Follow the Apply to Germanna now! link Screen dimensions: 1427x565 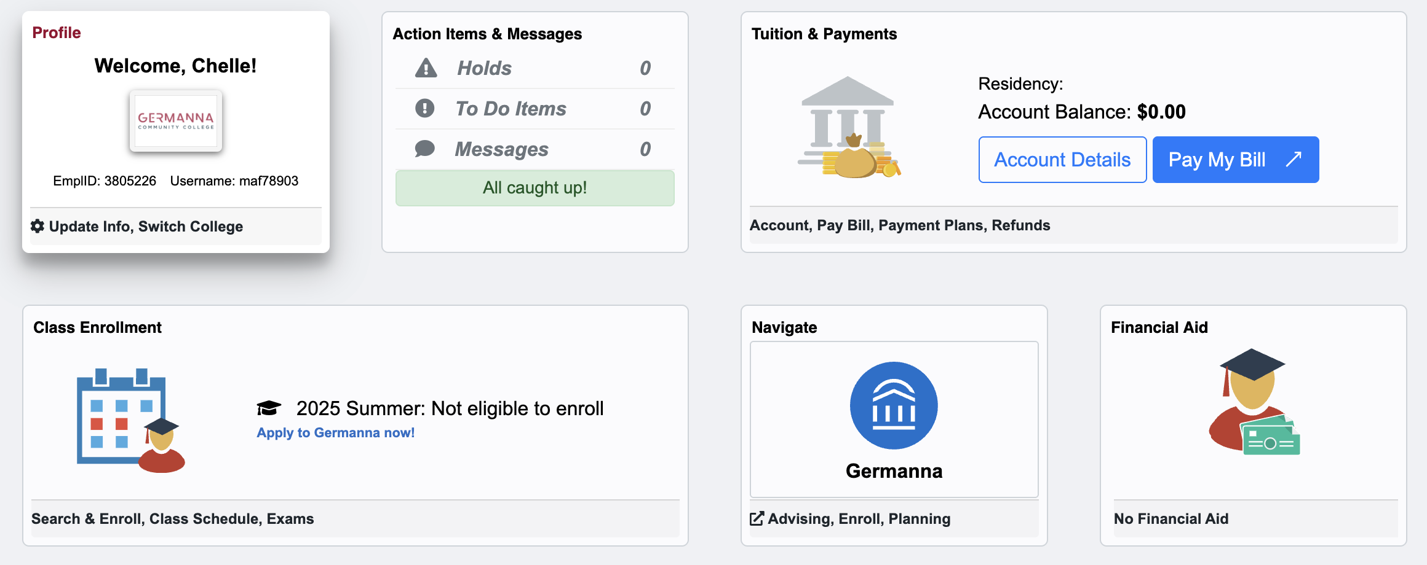coord(336,432)
